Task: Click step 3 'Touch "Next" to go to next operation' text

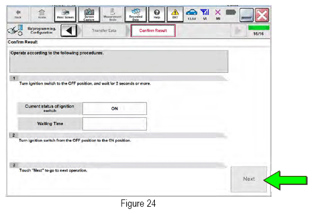Action: pyautogui.click(x=53, y=170)
